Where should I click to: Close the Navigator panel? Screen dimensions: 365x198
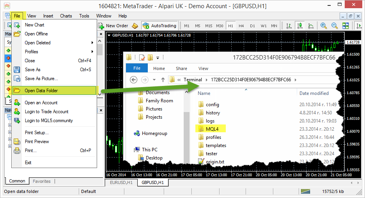pyautogui.click(x=101, y=110)
